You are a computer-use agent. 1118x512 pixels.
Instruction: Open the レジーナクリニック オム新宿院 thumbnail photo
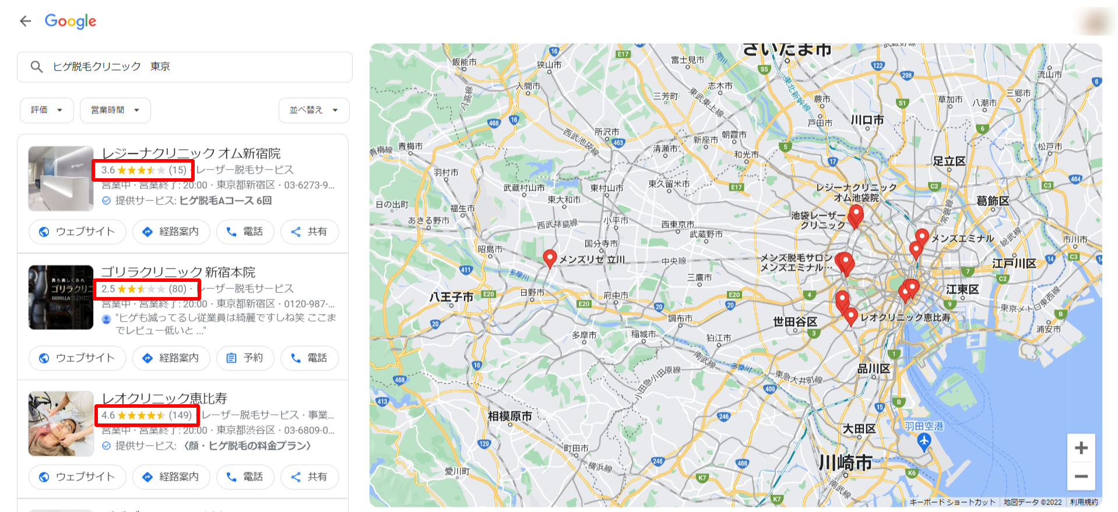61,178
